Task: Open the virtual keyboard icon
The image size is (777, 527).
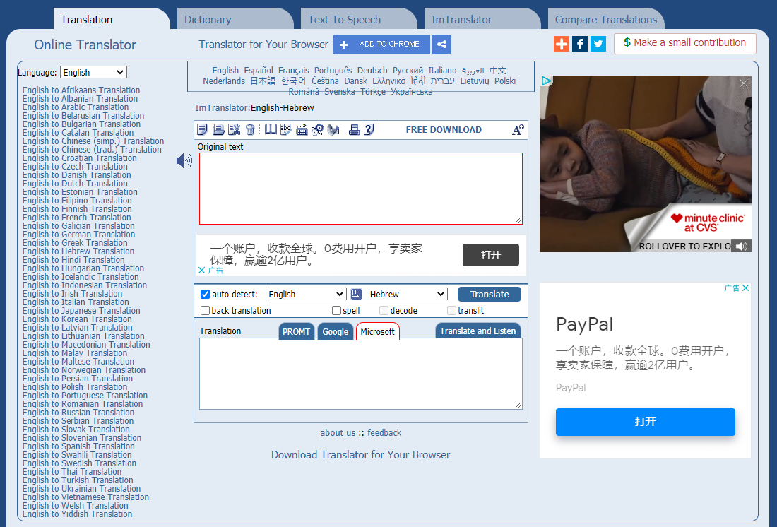Action: pos(302,130)
